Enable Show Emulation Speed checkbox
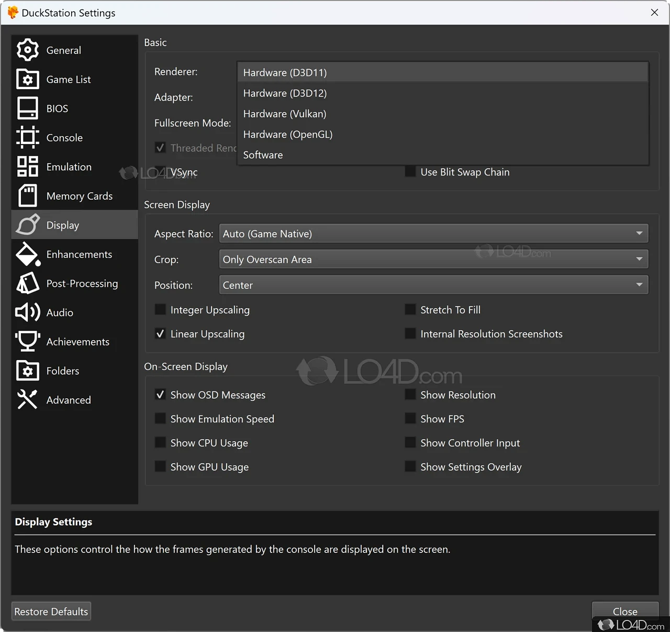 pyautogui.click(x=161, y=419)
